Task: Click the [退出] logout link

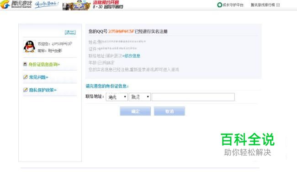Action: [70, 32]
